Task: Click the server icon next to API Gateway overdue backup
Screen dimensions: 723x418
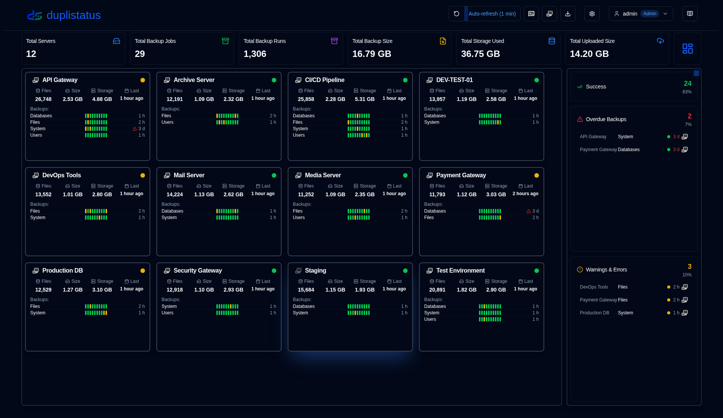Action: coord(685,136)
